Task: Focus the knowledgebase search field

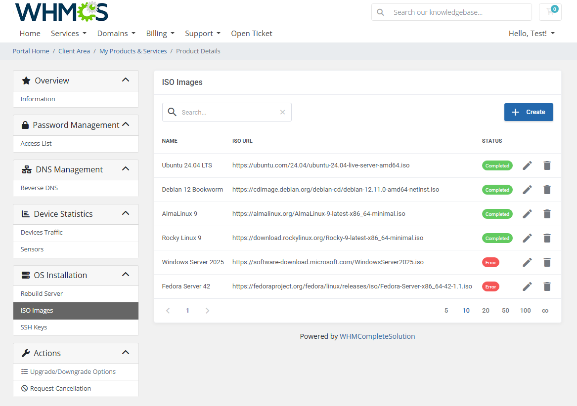Action: (x=451, y=12)
